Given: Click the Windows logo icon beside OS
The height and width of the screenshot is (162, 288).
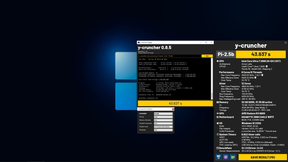Looking at the screenshot, I should (x=217, y=123).
